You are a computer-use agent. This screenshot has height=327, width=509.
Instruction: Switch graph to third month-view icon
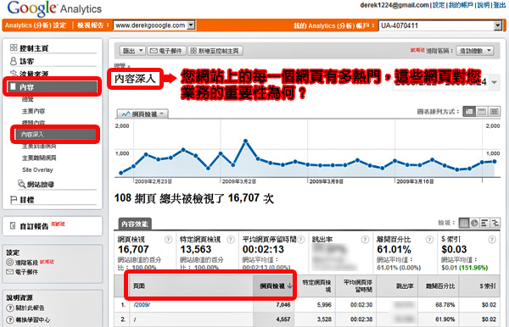[494, 112]
